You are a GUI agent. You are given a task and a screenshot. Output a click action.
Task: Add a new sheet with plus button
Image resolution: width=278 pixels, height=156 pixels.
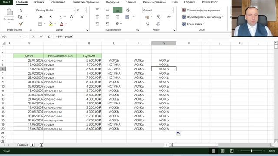pos(41,145)
